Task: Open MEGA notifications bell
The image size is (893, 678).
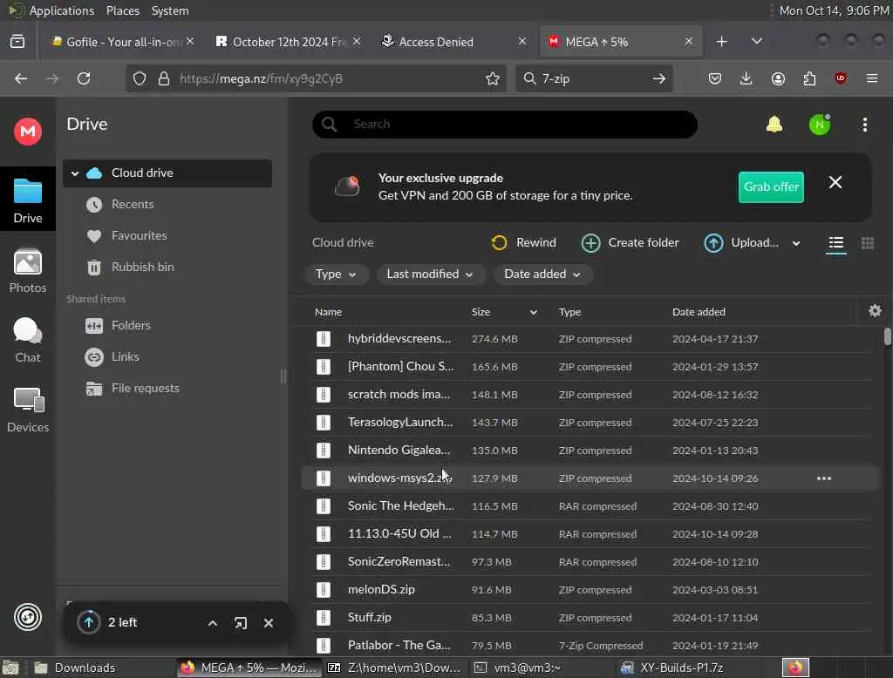Action: click(x=774, y=124)
